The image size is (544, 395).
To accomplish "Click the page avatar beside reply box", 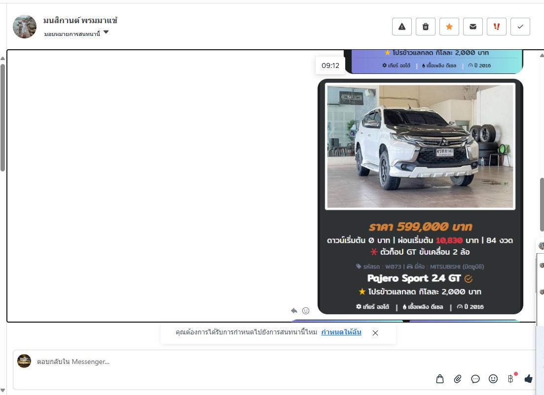I will (x=24, y=361).
